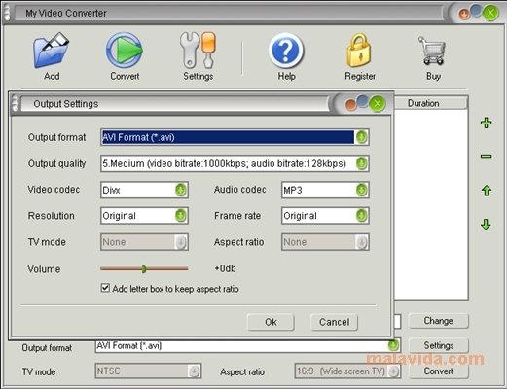This screenshot has width=507, height=389.
Task: Click blue button in Output Settings title bar
Action: [x=363, y=101]
